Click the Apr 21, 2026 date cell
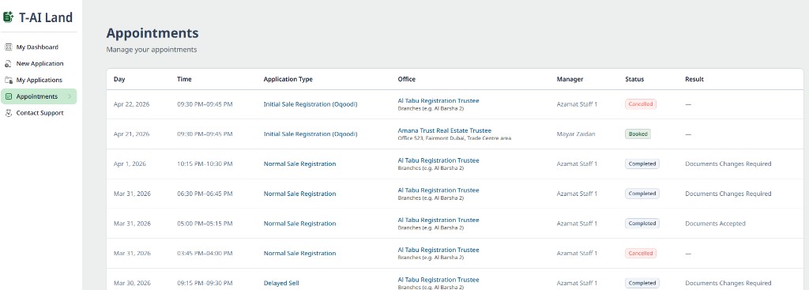 click(x=132, y=134)
